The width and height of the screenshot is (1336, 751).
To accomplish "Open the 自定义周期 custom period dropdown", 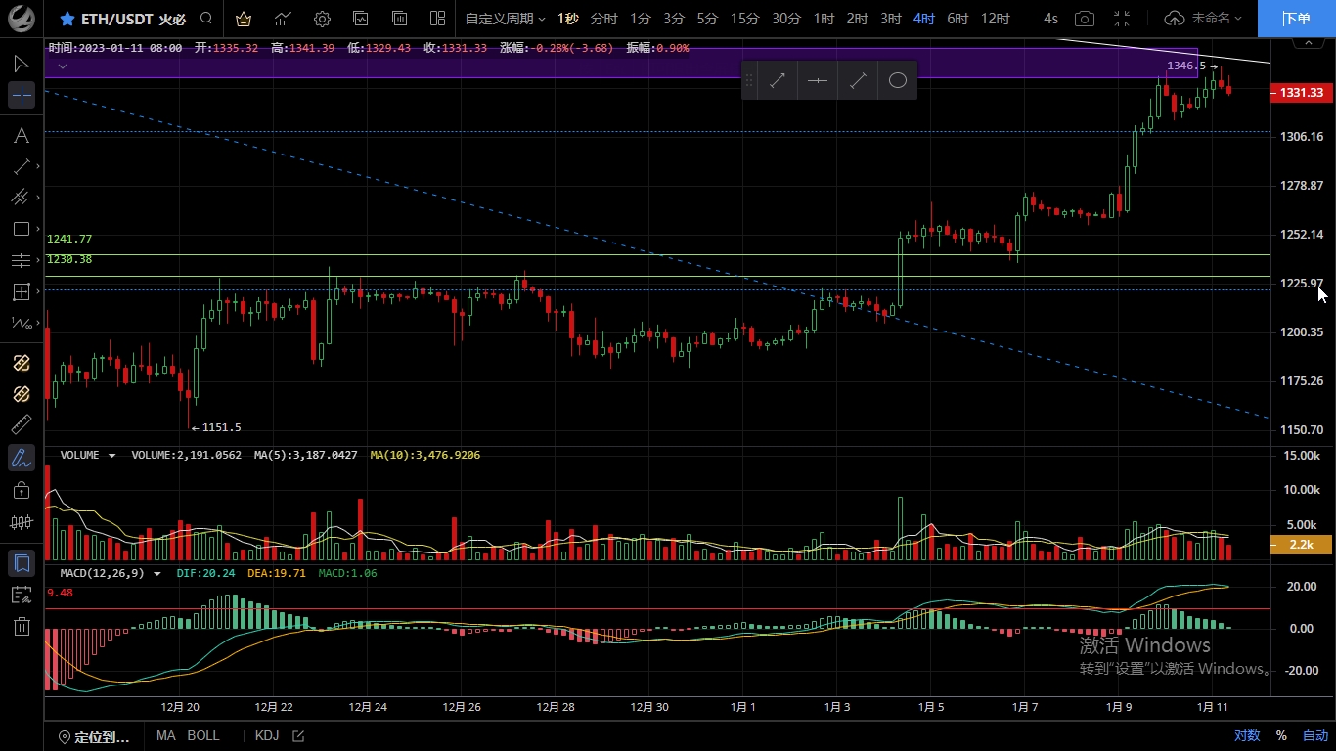I will pyautogui.click(x=505, y=19).
